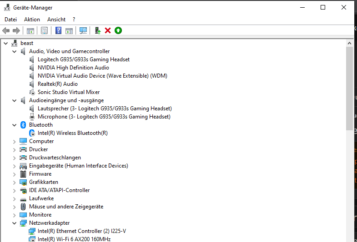Expand the Firmware category arrow
The width and height of the screenshot is (357, 242).
(x=15, y=174)
